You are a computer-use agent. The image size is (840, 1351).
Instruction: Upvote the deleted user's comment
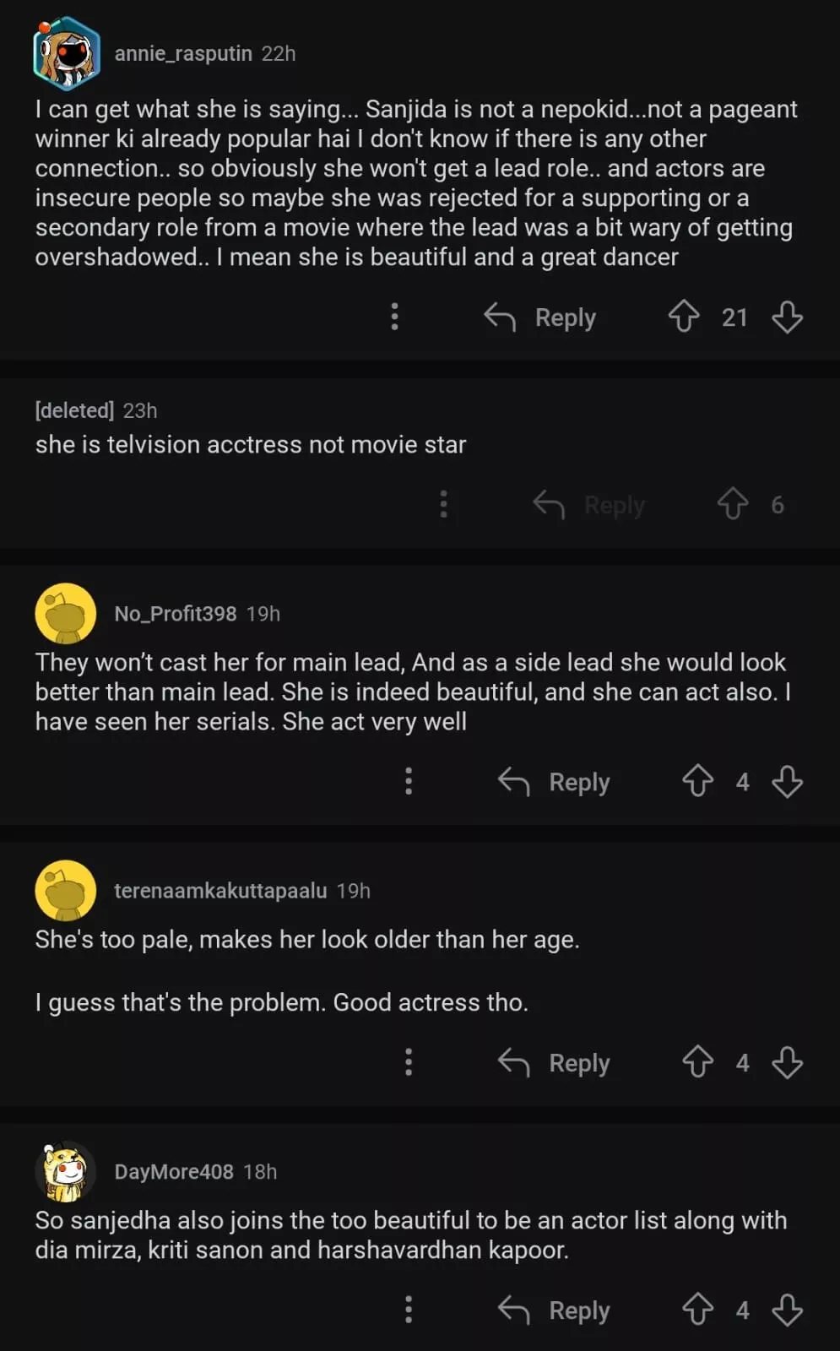(x=732, y=505)
